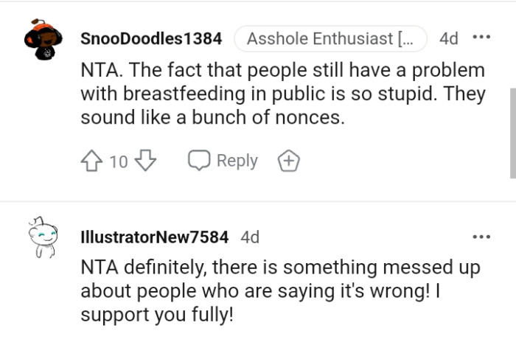Reply to SnooDoodles1384's comment

223,161
